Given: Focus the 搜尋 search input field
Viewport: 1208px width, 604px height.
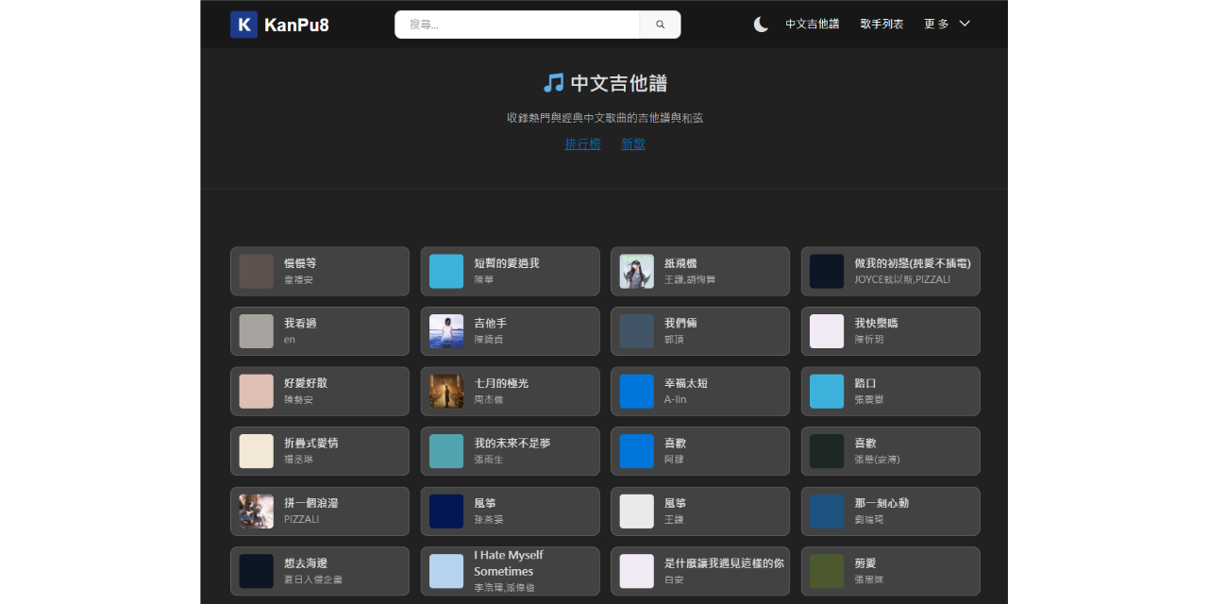Looking at the screenshot, I should (x=517, y=25).
